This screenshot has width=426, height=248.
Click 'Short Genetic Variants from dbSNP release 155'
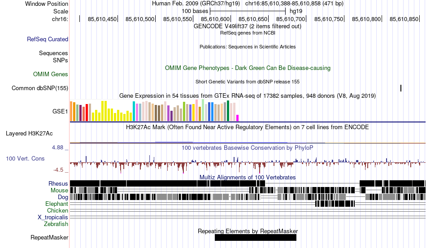[x=248, y=82]
